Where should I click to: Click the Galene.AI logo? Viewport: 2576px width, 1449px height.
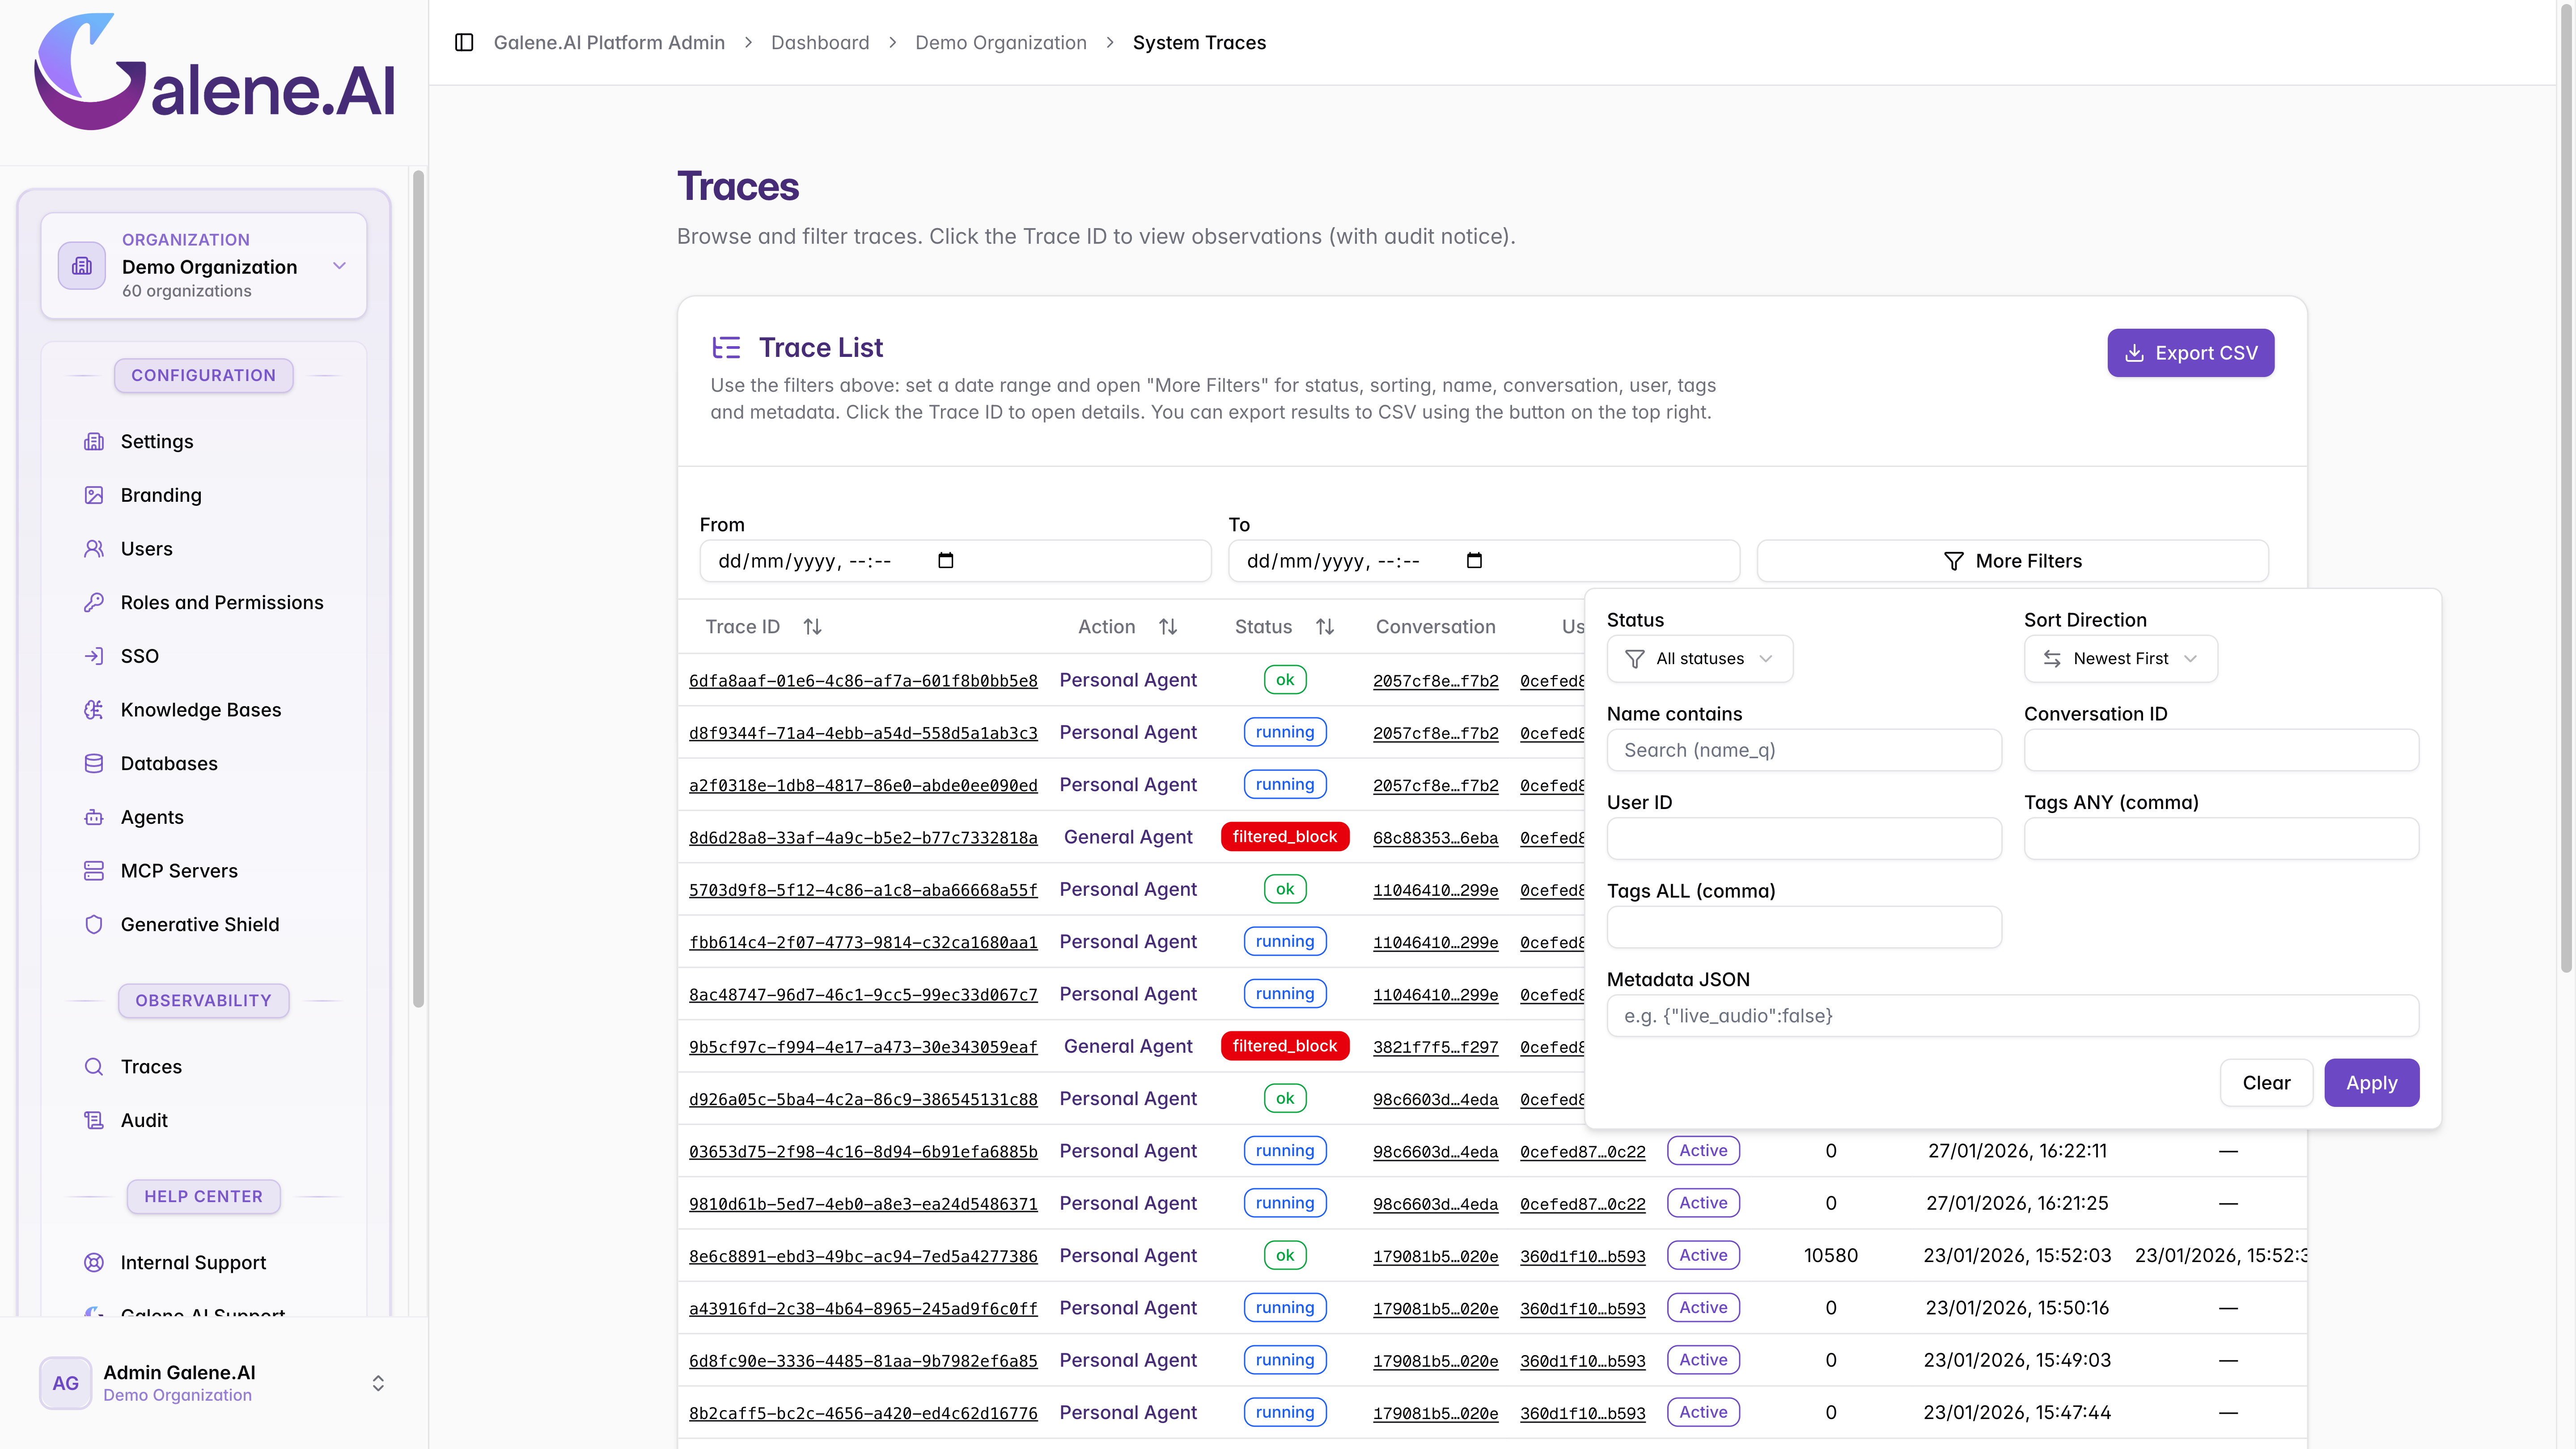215,72
